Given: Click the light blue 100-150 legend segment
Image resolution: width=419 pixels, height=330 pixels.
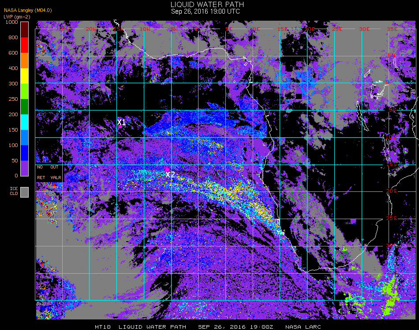Looking at the screenshot, I should [x=25, y=138].
